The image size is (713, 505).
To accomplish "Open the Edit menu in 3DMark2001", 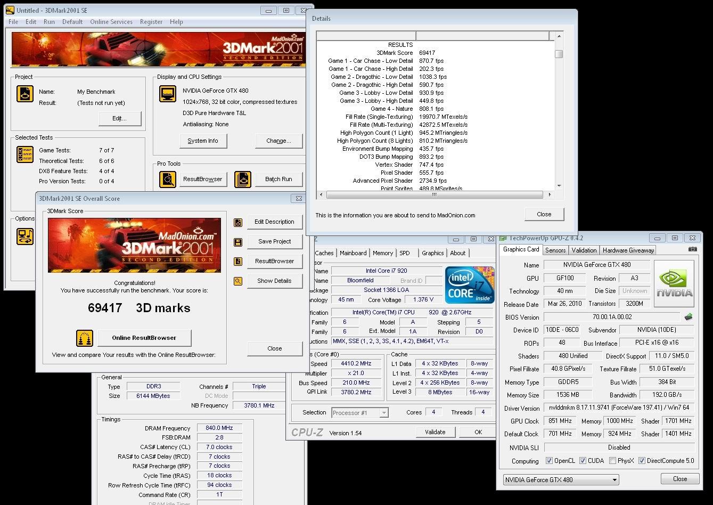I will [31, 22].
